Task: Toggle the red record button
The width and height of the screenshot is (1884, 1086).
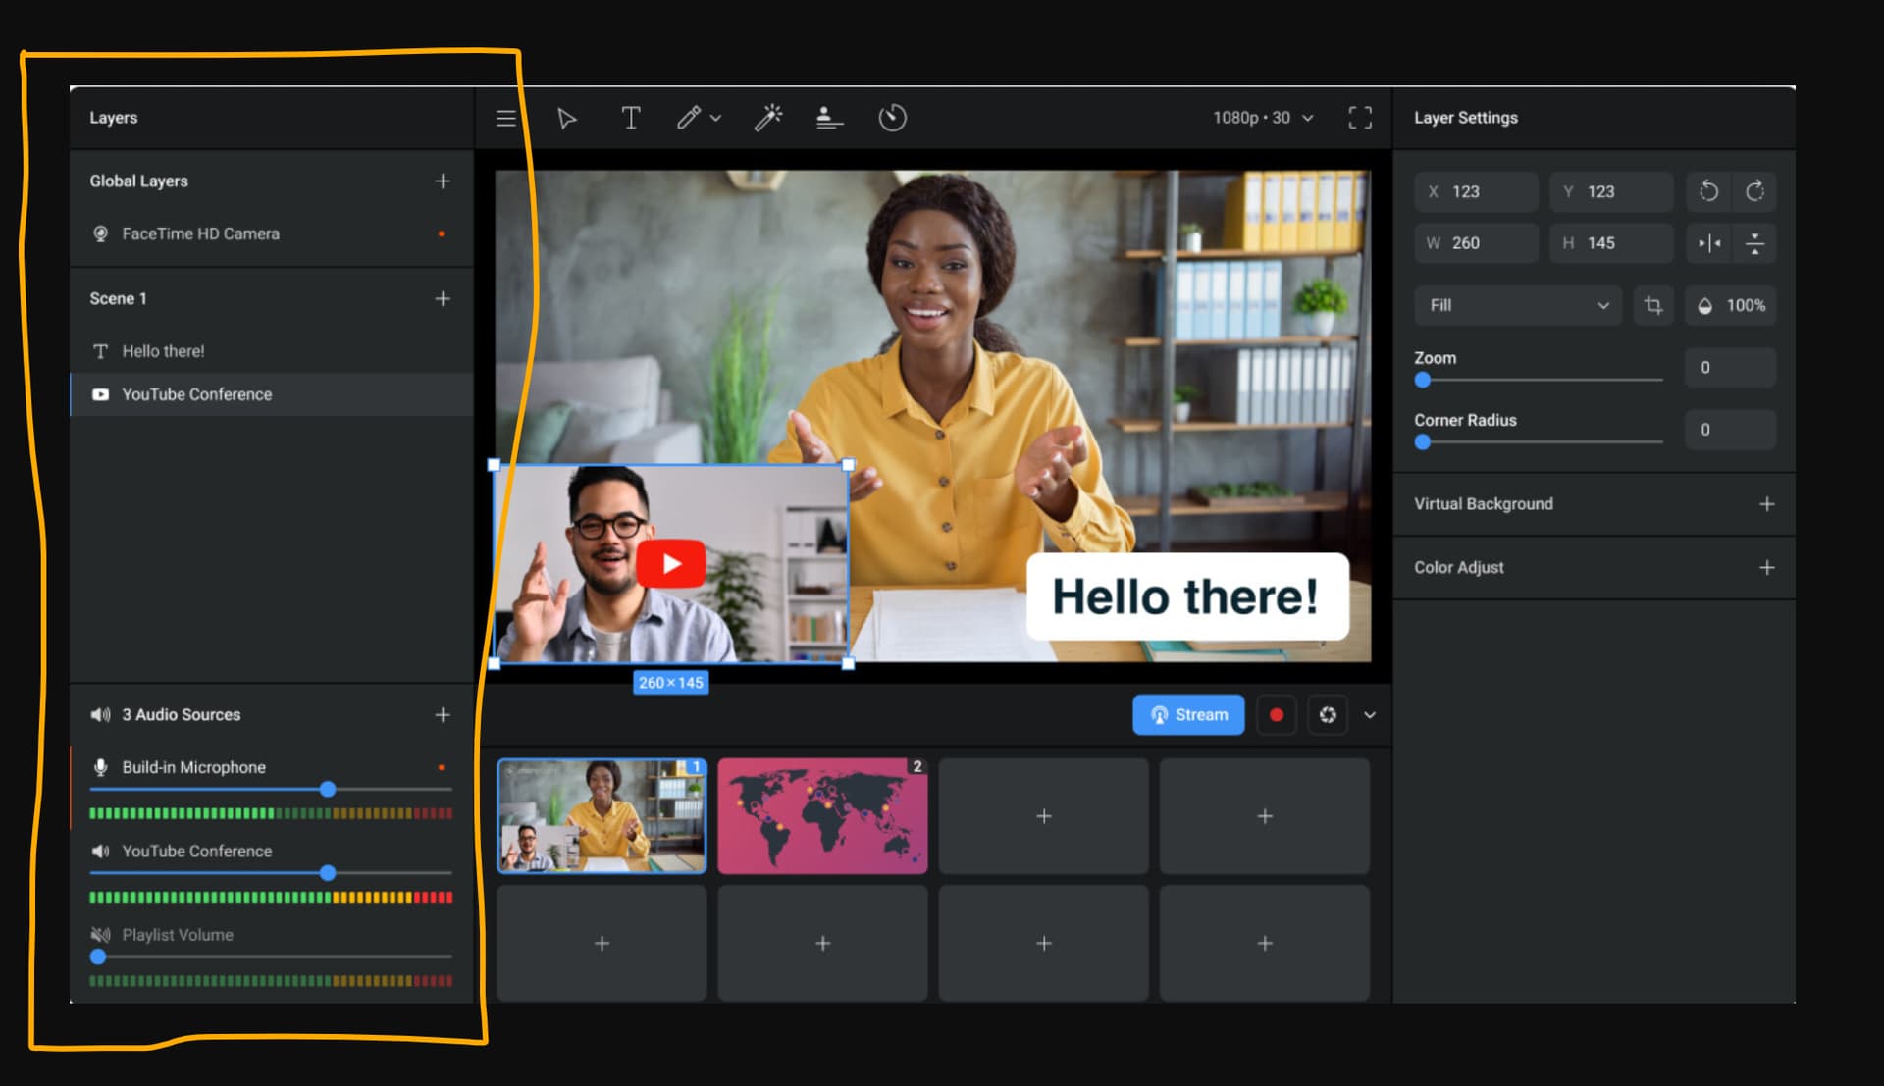Action: [1276, 715]
